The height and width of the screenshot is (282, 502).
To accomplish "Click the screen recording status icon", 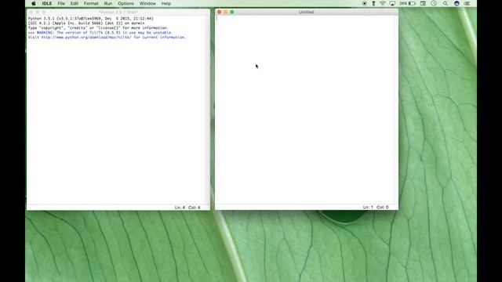I will click(x=364, y=3).
